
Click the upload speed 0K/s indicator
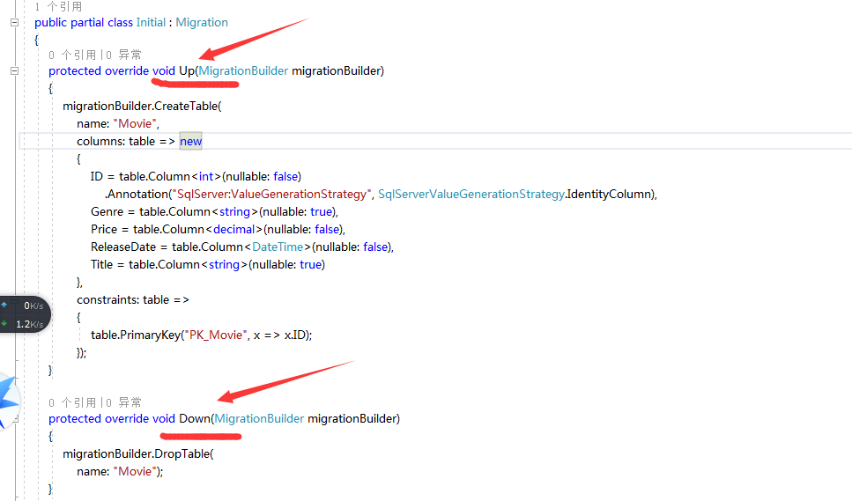point(23,306)
